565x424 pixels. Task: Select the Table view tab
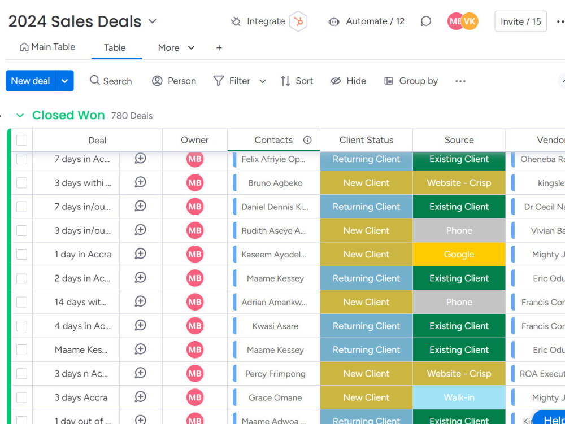point(115,47)
